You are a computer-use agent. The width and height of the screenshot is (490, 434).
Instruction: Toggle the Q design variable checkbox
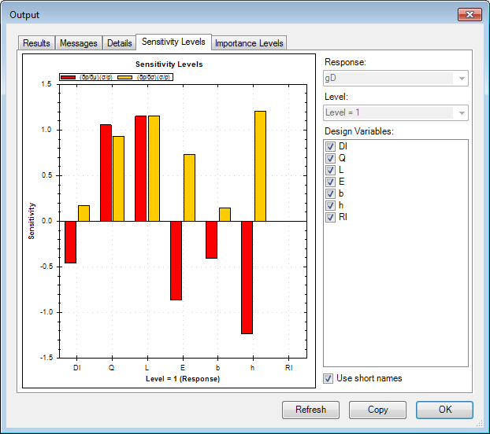(331, 159)
